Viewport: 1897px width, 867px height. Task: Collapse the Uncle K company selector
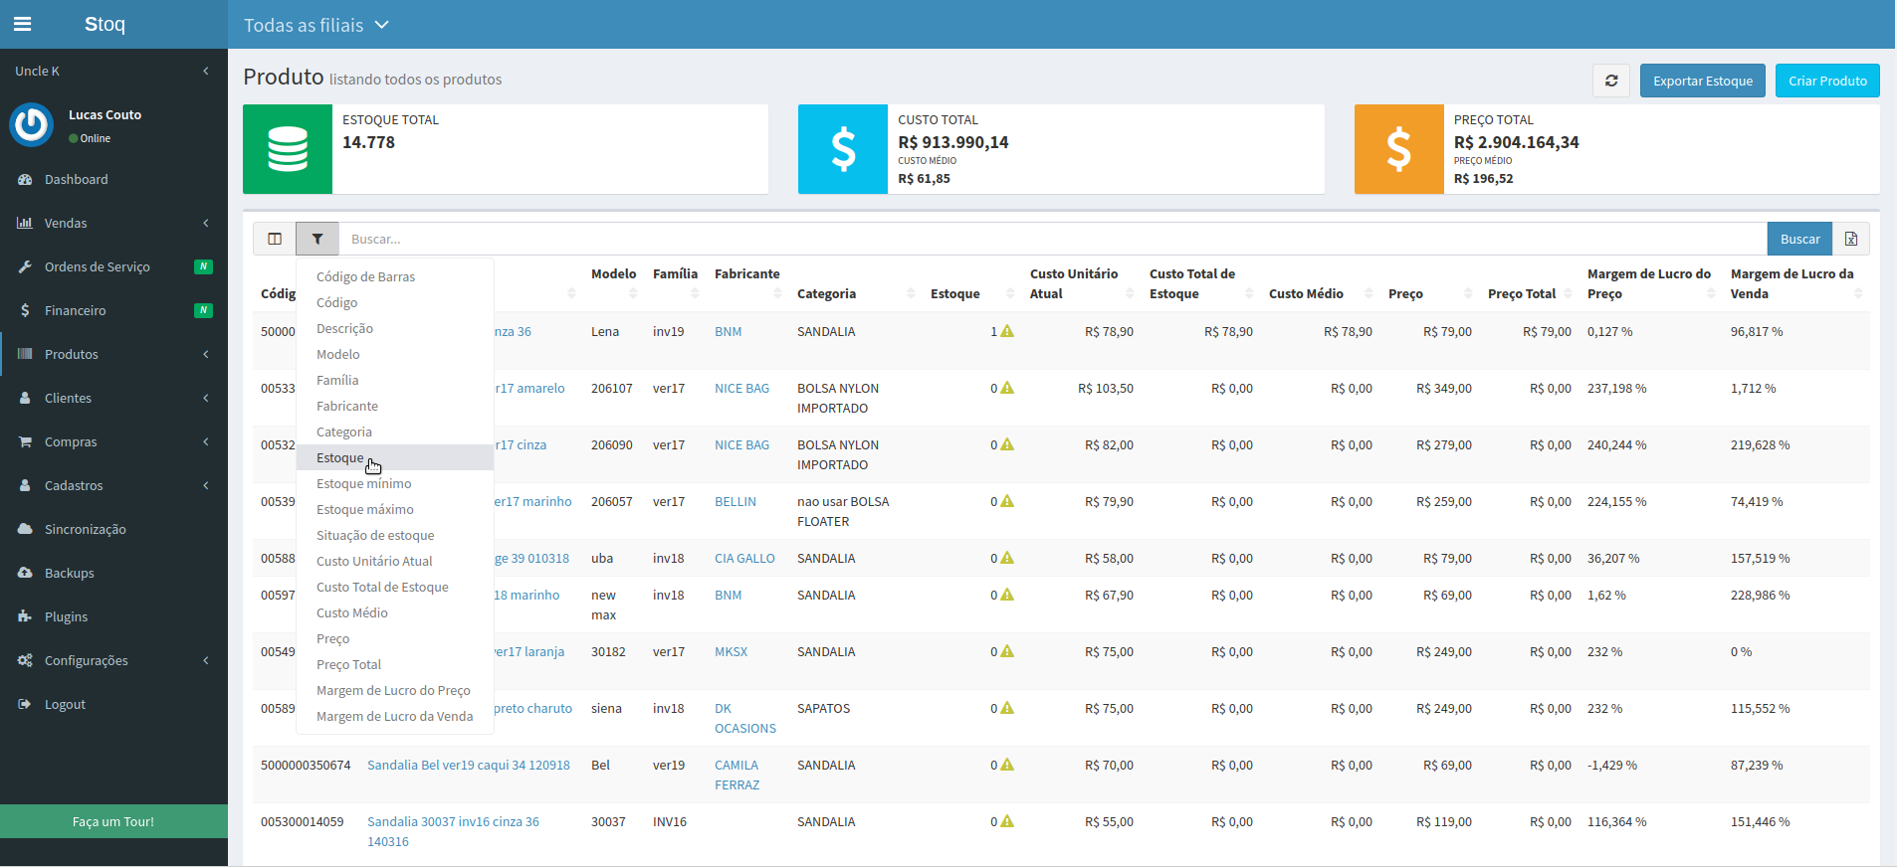(113, 71)
